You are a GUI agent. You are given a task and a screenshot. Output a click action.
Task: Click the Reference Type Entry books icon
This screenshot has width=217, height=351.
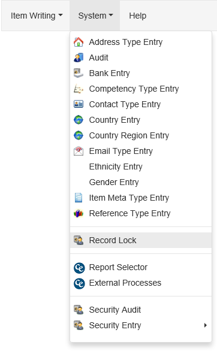pos(79,213)
